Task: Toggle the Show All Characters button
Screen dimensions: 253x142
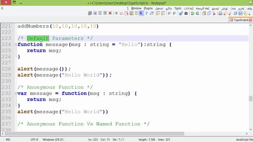Action: click(x=147, y=13)
